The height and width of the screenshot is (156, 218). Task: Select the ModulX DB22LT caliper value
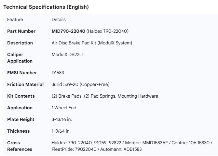(x=68, y=54)
